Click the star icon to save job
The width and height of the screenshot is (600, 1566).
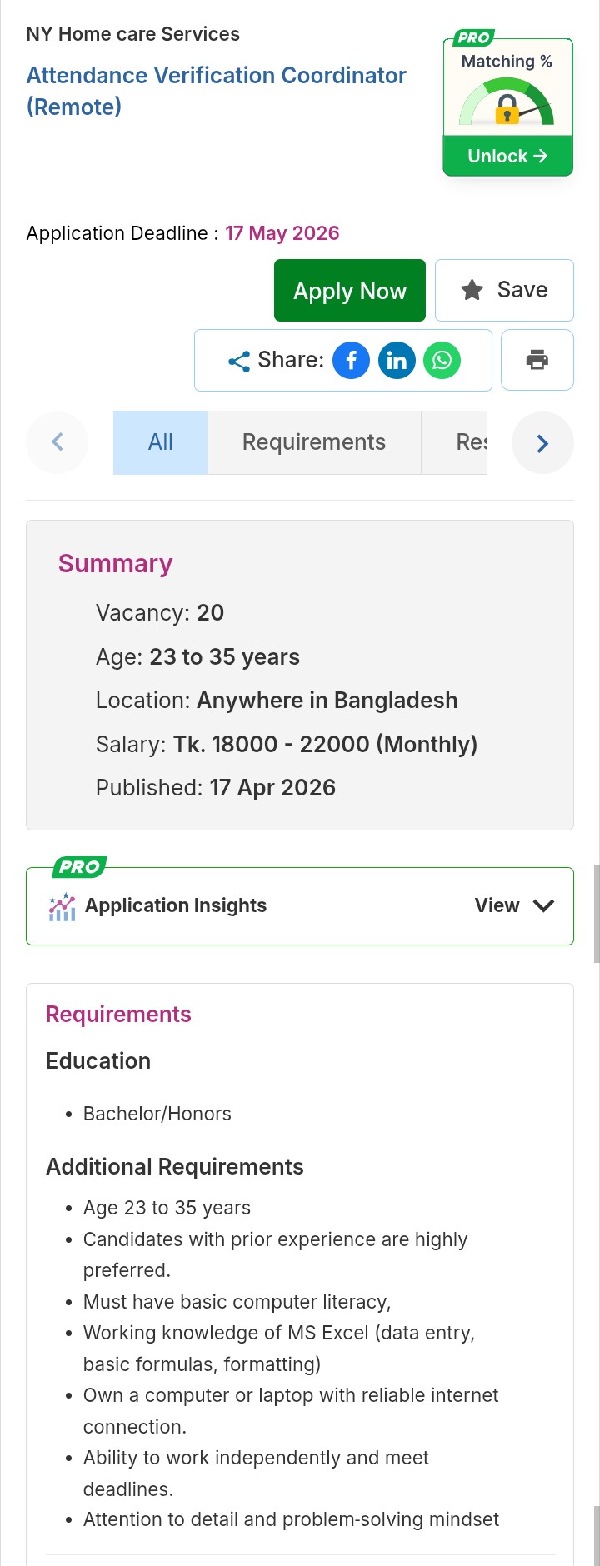[472, 290]
